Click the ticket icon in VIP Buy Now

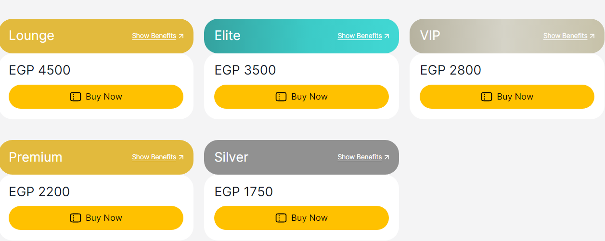pyautogui.click(x=487, y=97)
